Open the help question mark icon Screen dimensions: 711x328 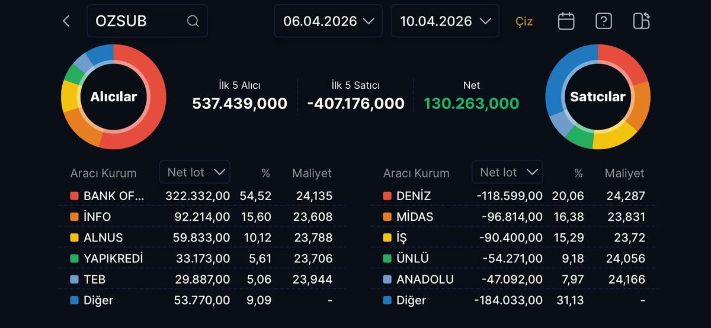tap(603, 21)
